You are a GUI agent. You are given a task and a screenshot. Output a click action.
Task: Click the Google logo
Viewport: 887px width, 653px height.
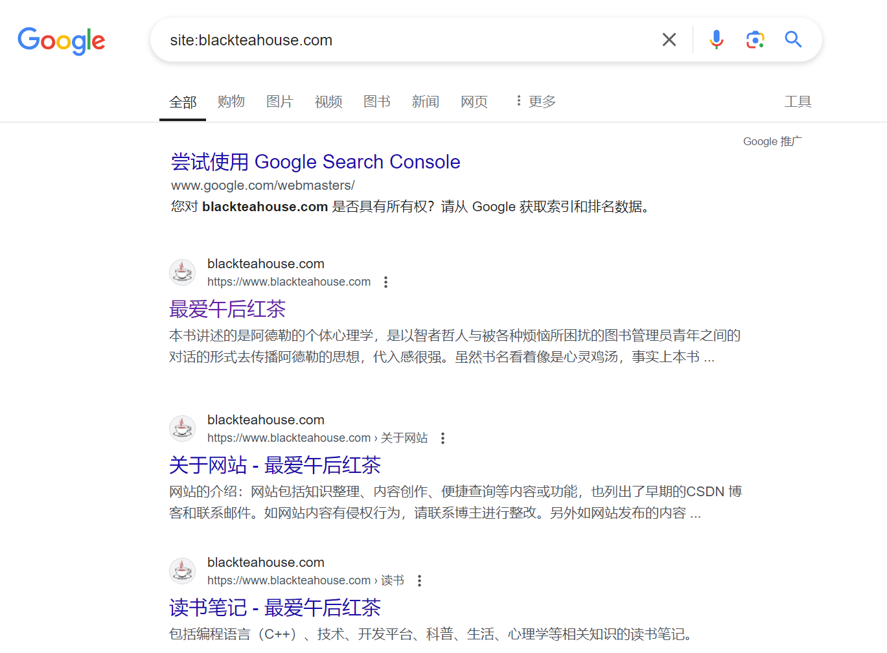(x=62, y=41)
